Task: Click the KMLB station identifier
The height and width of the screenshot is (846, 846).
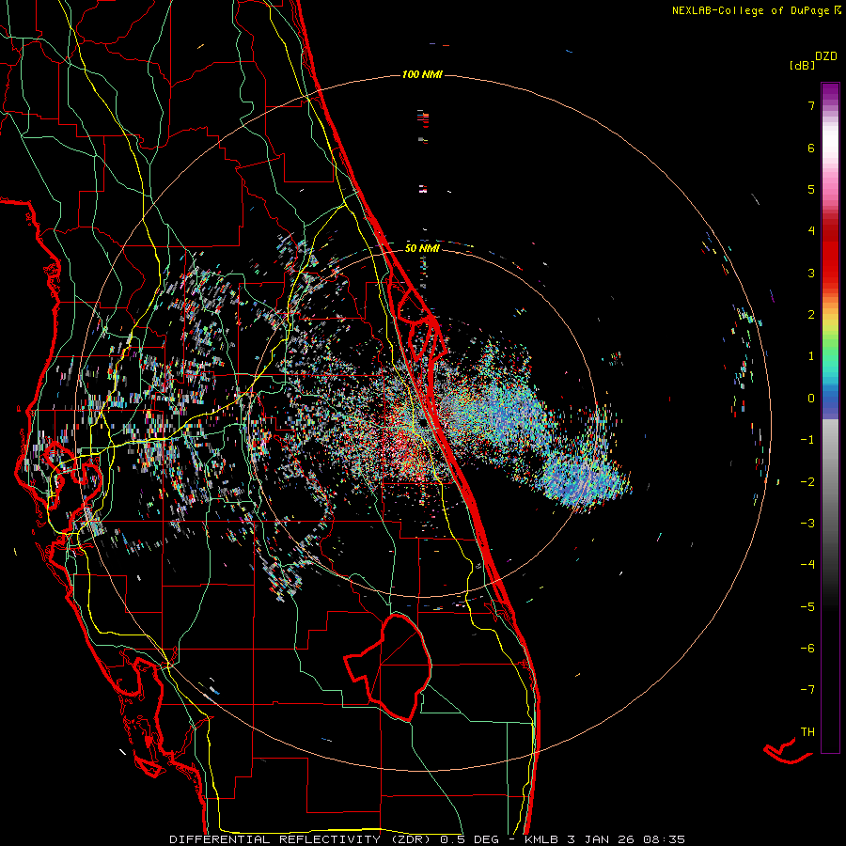Action: pos(541,839)
